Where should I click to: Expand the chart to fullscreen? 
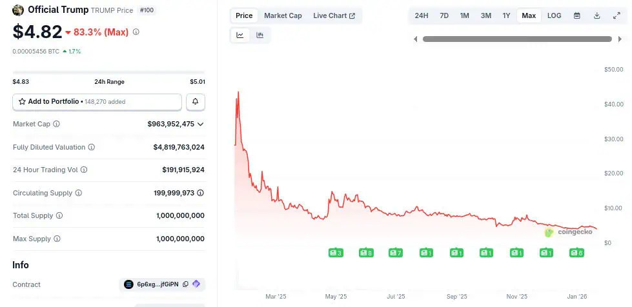tap(617, 15)
